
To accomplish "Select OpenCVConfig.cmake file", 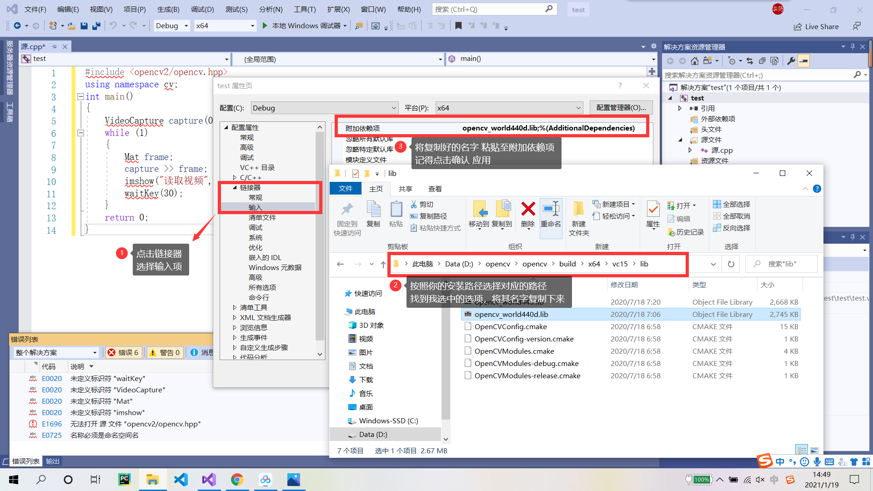I will tap(511, 327).
